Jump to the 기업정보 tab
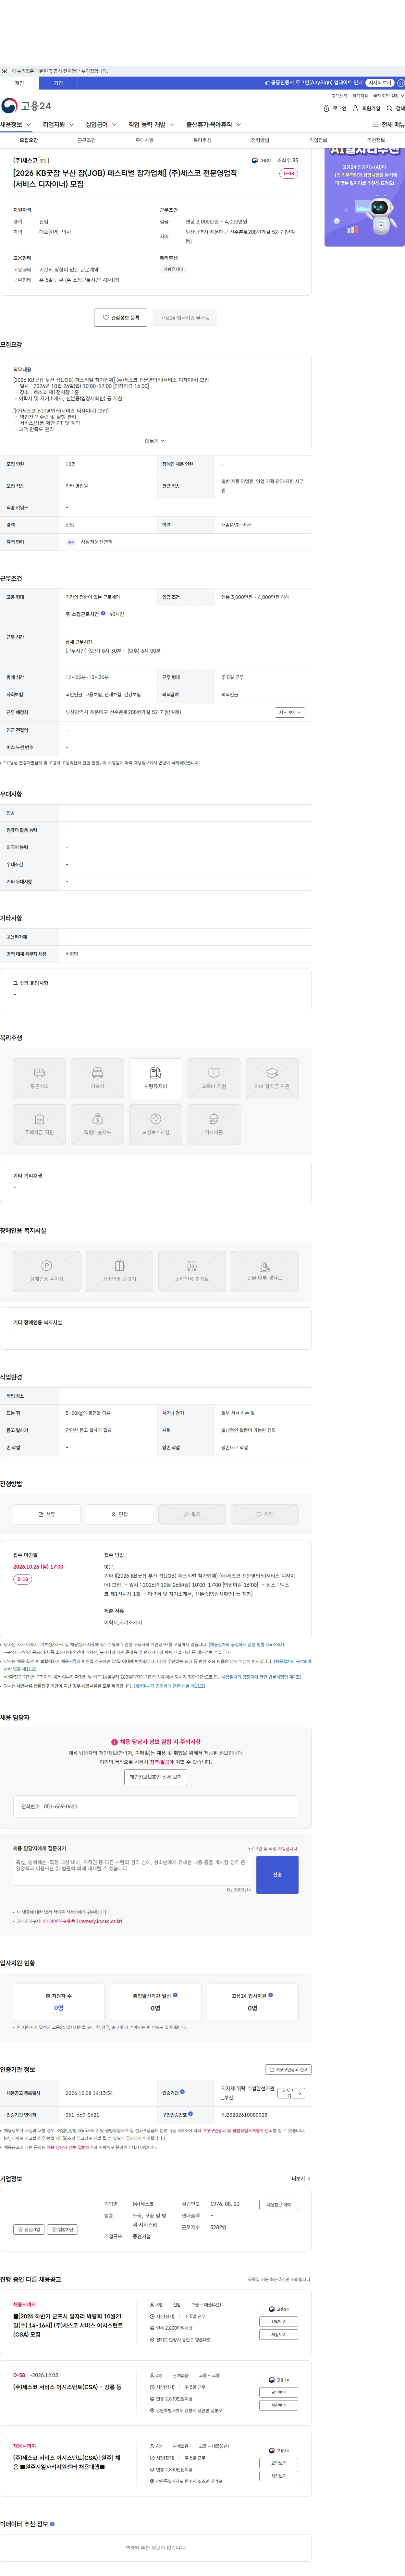Screen dimensions: 405x2576 (318, 140)
